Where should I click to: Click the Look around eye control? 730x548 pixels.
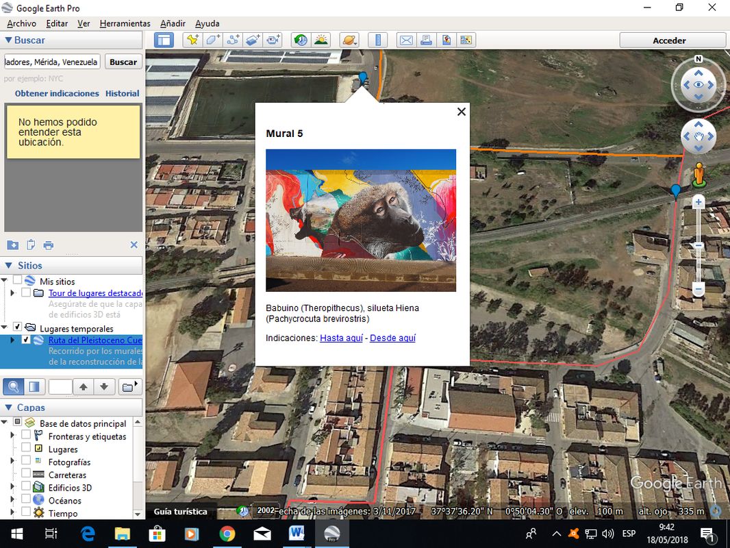[x=698, y=85]
